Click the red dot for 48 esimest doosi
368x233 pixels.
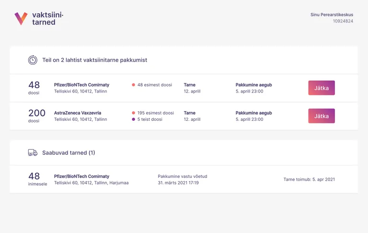pos(133,85)
